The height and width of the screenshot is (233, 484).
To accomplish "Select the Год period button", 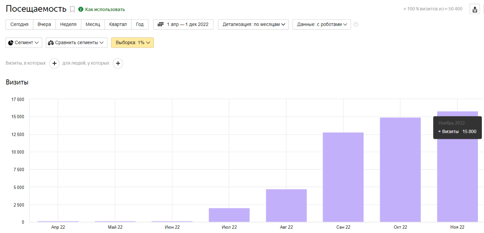I will [140, 24].
